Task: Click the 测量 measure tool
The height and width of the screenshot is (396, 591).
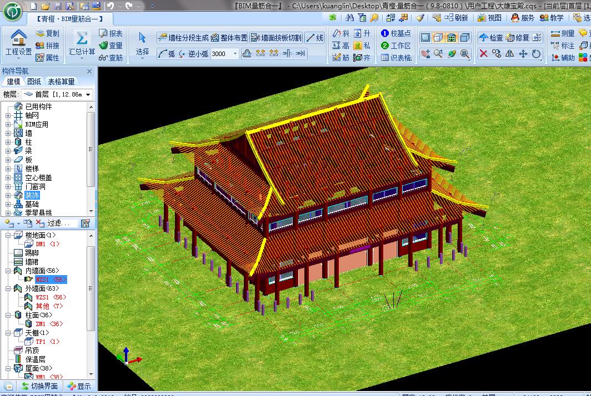Action: point(563,33)
